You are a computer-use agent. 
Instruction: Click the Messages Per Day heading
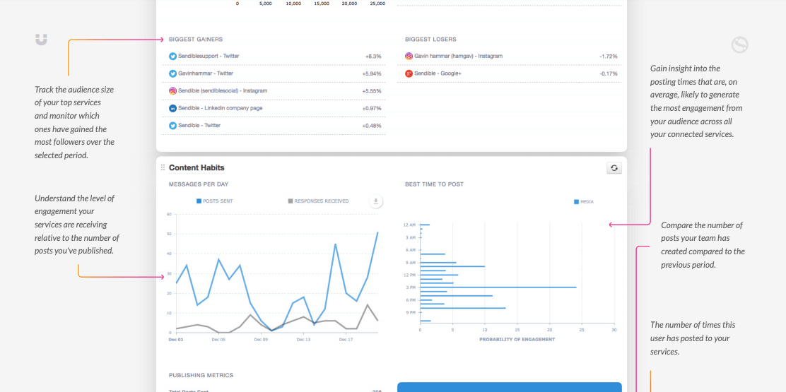[199, 184]
